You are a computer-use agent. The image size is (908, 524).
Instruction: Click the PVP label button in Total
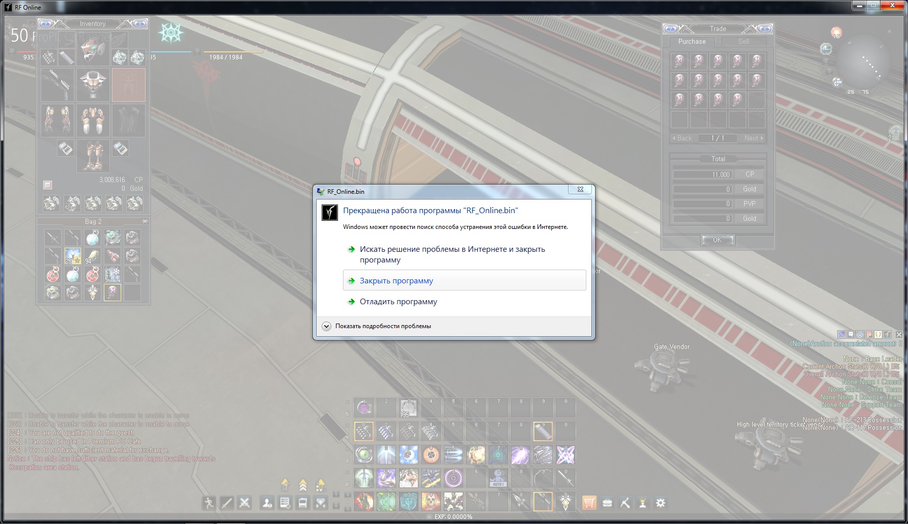pyautogui.click(x=750, y=203)
